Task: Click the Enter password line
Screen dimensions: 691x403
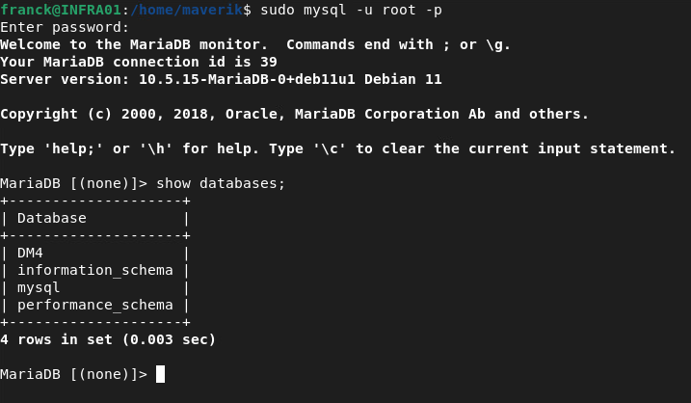Action: [65, 27]
